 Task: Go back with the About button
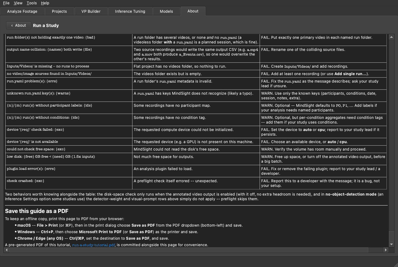[x=19, y=25]
